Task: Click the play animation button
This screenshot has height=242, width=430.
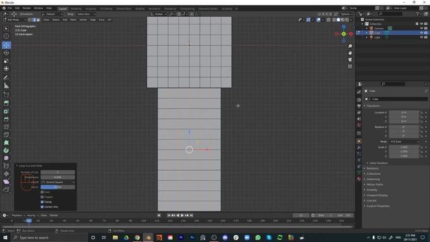Action: 182,215
